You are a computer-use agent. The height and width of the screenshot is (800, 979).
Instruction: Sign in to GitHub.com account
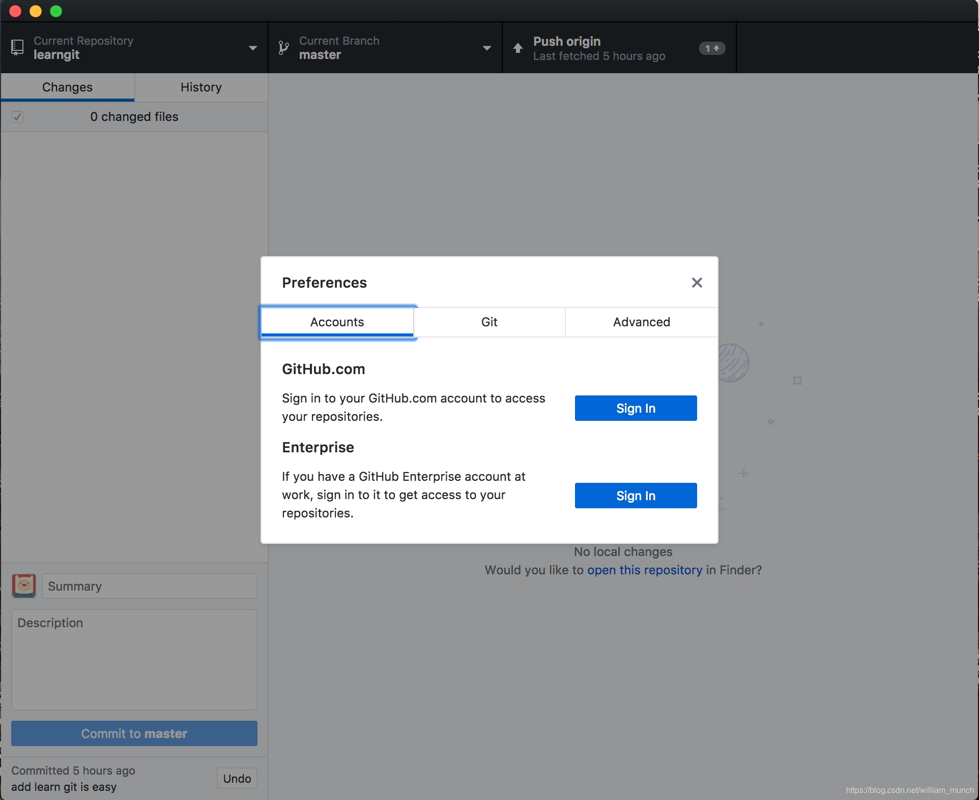coord(636,408)
